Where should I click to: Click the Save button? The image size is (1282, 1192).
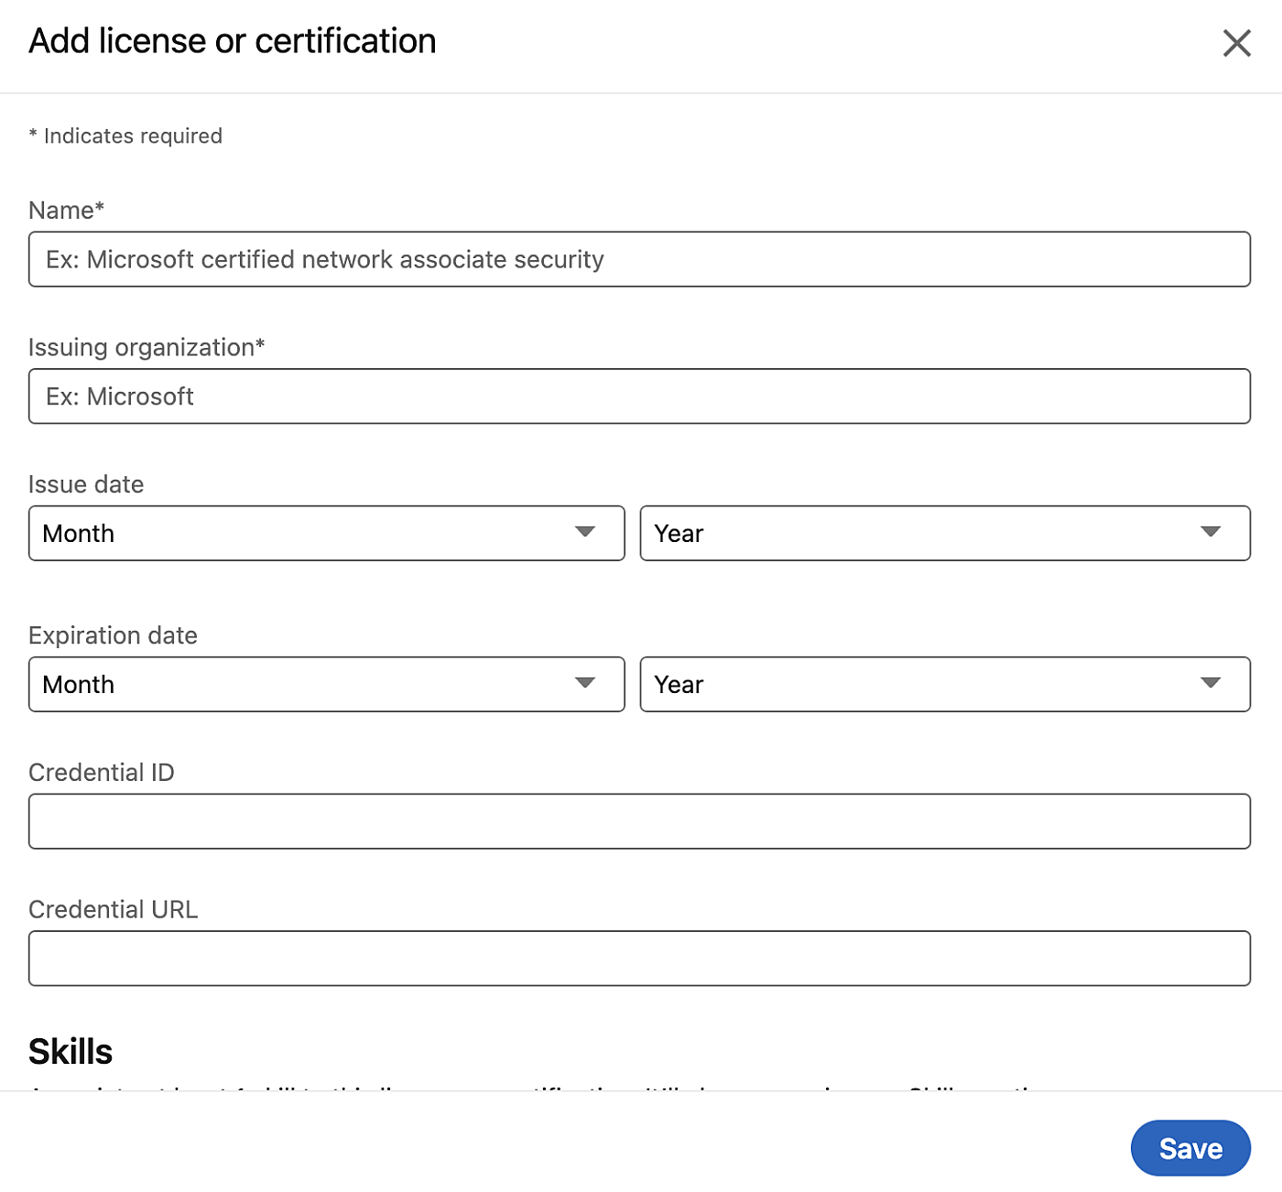[x=1190, y=1147]
